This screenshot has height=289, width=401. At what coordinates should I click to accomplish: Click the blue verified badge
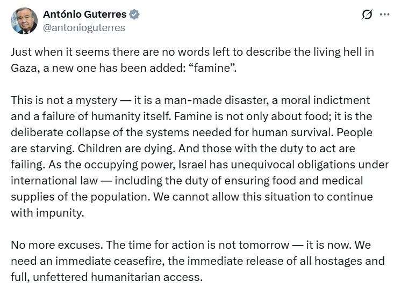point(134,14)
